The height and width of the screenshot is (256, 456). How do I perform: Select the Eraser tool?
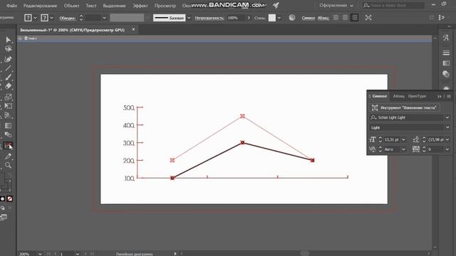8,86
